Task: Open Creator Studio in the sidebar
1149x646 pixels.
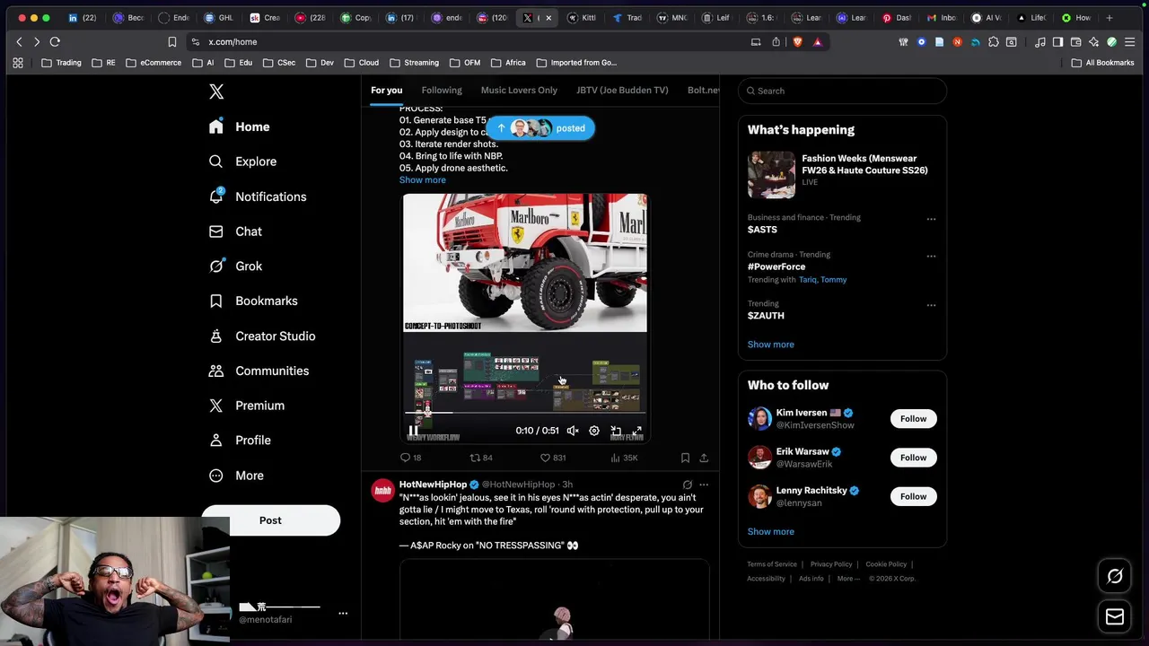Action: pyautogui.click(x=262, y=336)
